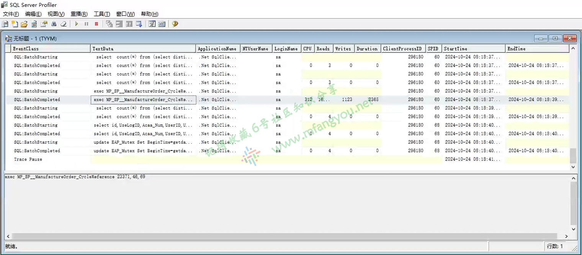Click horizontal scrollbar right arrow

pyautogui.click(x=567, y=236)
